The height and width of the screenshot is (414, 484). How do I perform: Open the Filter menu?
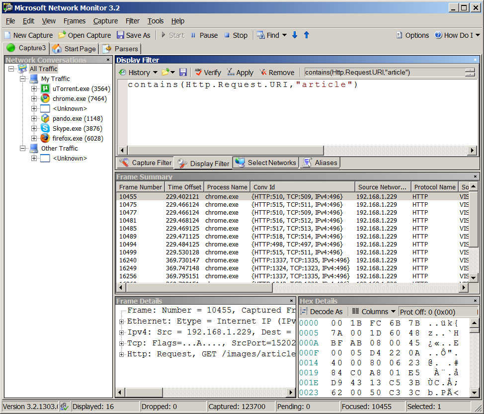coord(133,21)
